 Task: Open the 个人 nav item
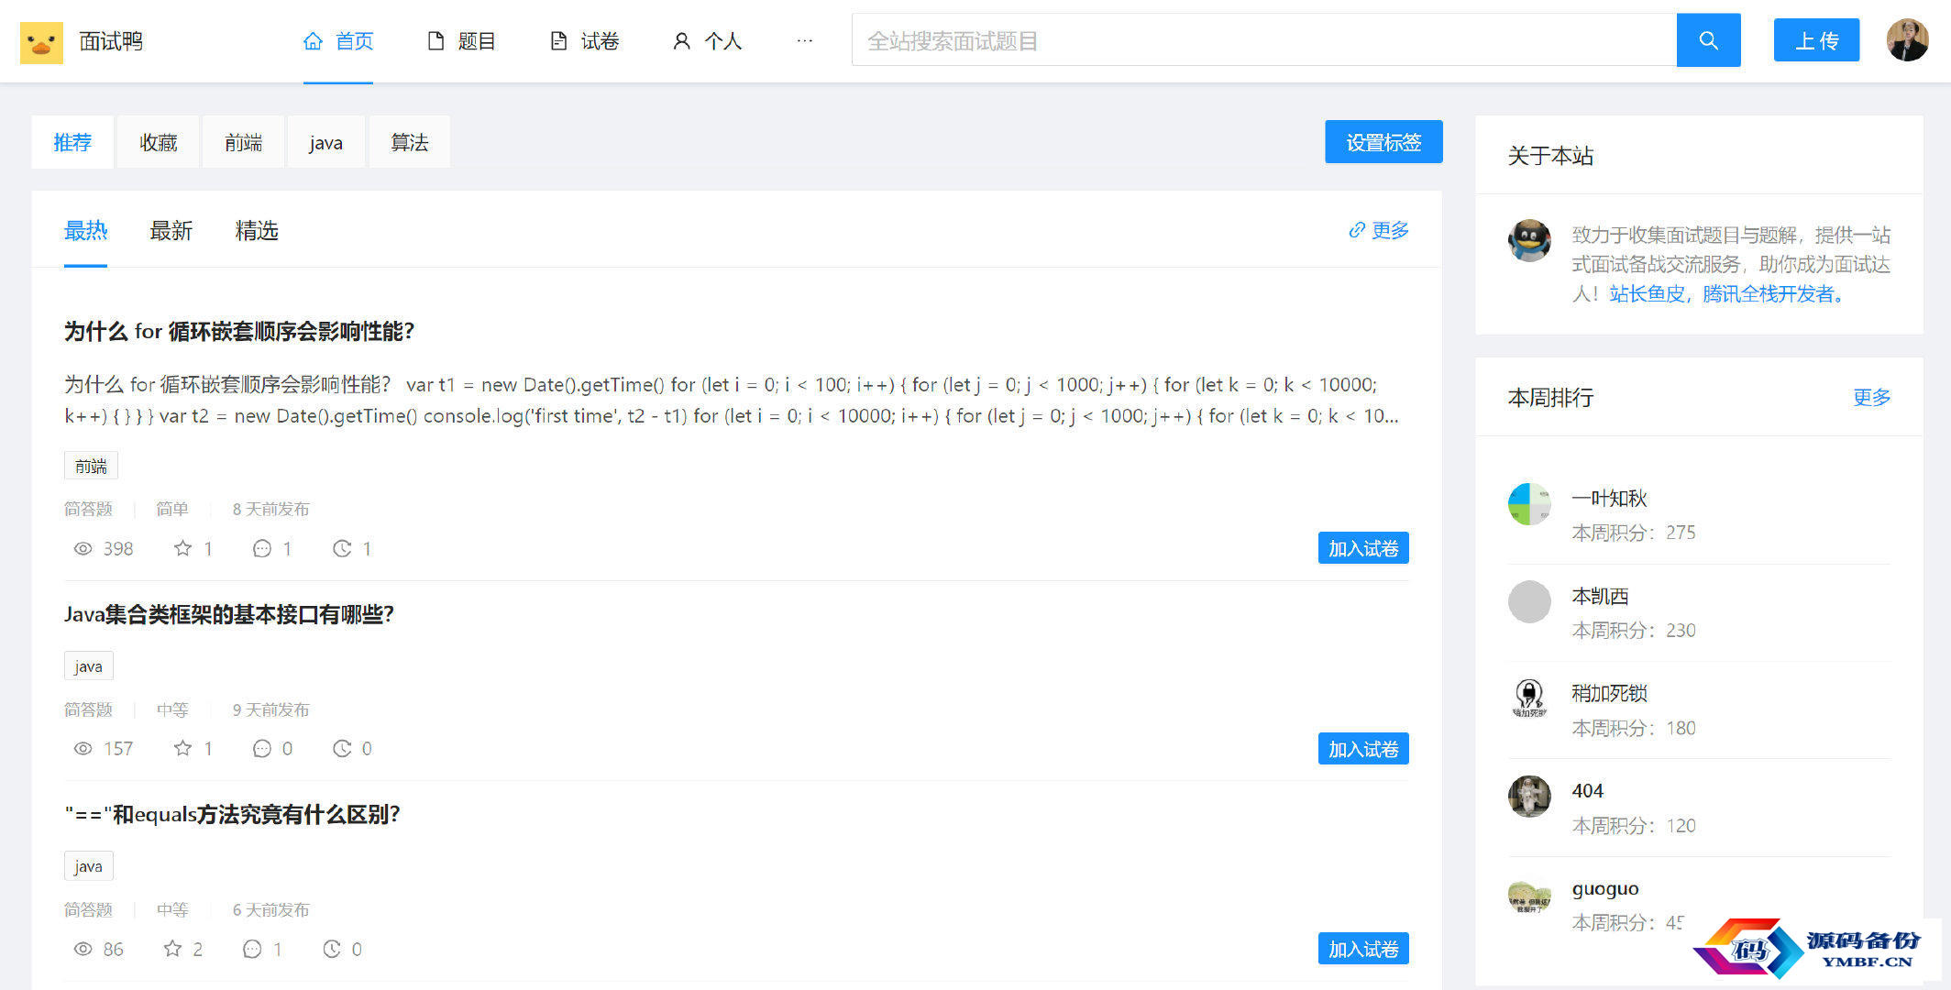(707, 41)
